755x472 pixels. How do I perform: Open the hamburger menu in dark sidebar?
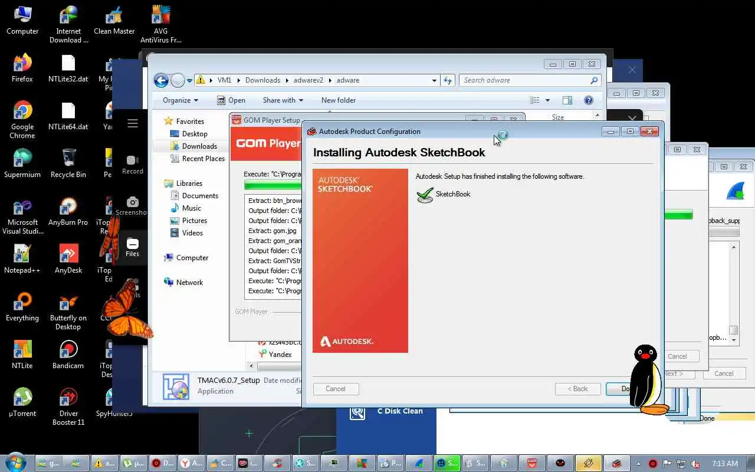pyautogui.click(x=133, y=123)
